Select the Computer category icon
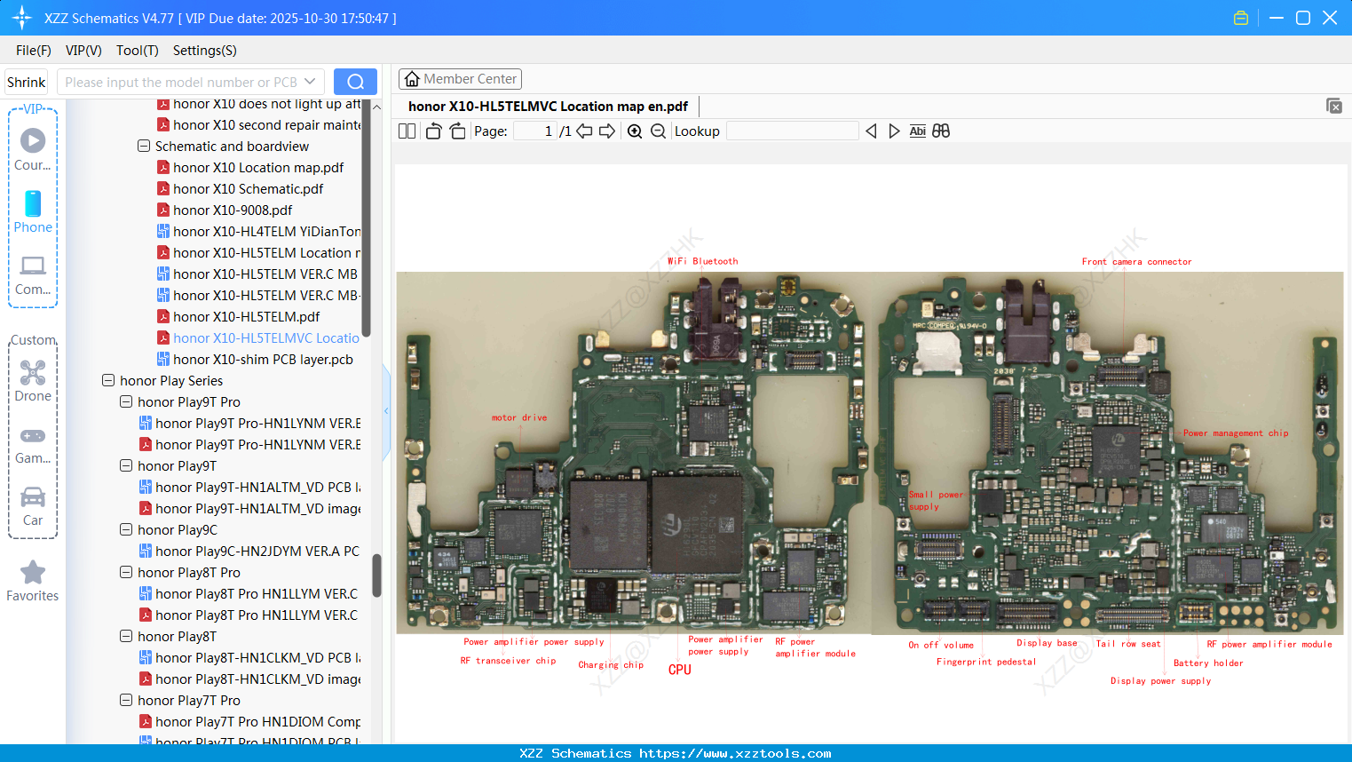1352x762 pixels. click(x=33, y=274)
